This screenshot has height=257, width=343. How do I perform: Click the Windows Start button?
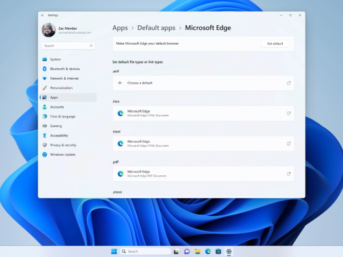point(114,251)
